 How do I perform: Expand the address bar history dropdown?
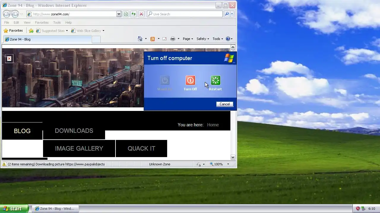pos(119,14)
